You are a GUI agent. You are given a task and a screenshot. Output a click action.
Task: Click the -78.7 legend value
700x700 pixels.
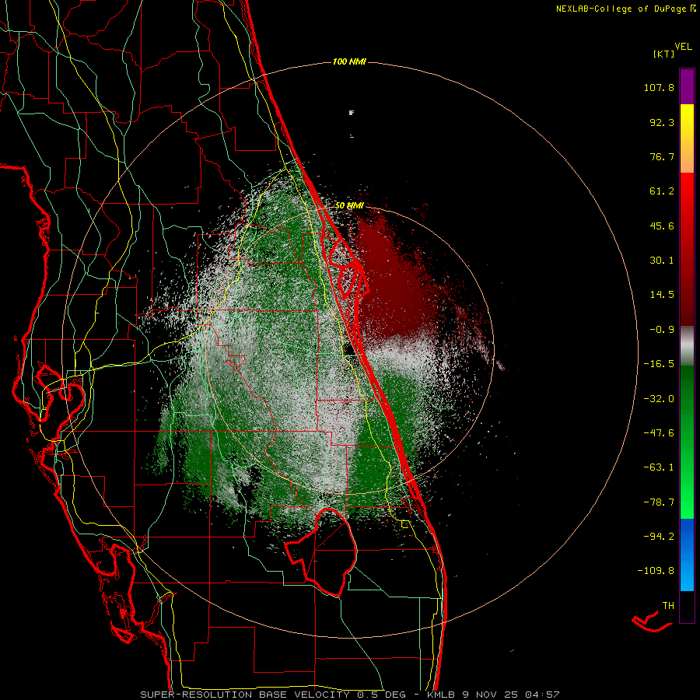[659, 502]
